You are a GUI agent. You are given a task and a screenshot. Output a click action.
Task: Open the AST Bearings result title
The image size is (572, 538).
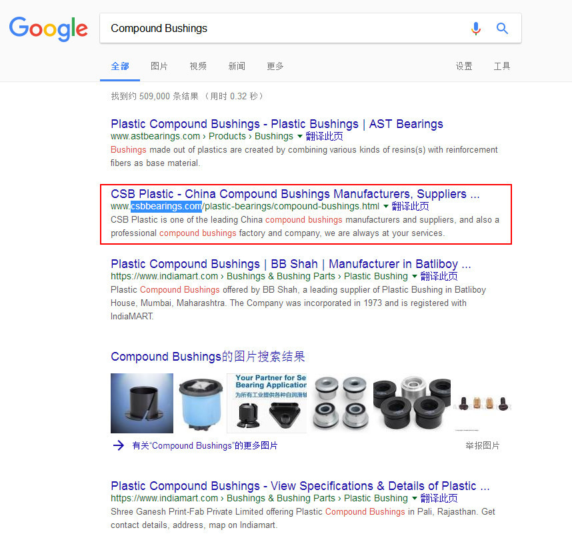point(277,124)
